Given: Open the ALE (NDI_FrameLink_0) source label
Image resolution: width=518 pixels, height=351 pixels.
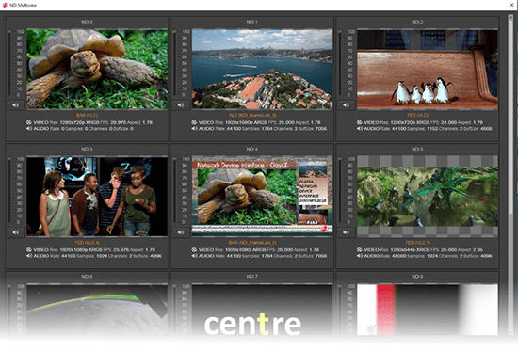Looking at the screenshot, I should coord(252,115).
